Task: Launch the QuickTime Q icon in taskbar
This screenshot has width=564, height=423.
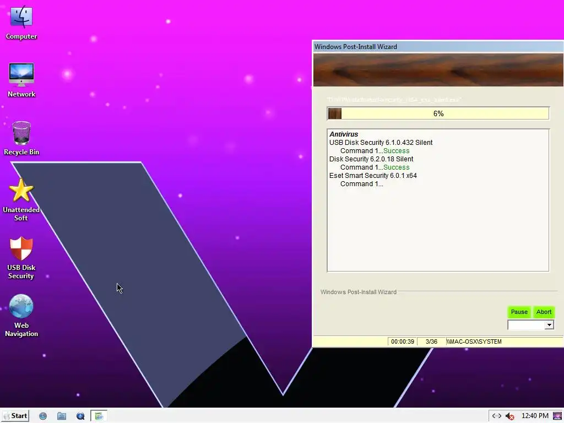Action: coord(80,416)
